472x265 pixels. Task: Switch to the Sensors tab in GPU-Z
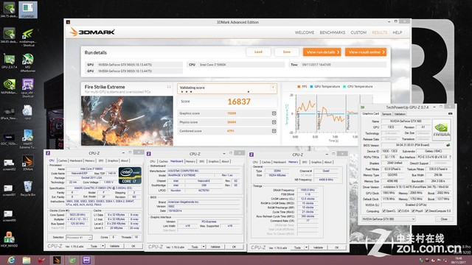coord(386,114)
